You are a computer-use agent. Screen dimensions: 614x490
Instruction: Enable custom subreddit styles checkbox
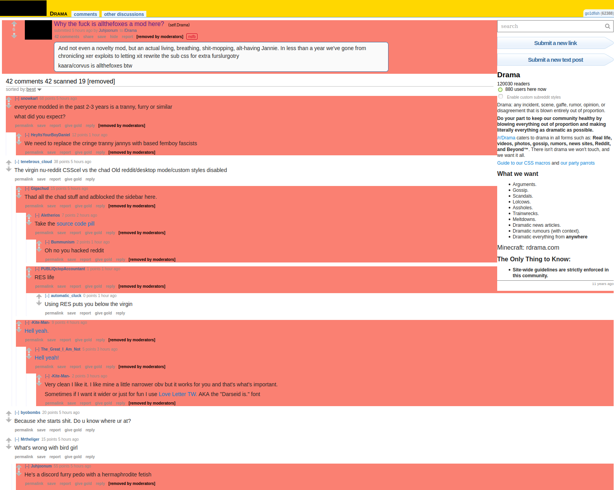click(501, 97)
